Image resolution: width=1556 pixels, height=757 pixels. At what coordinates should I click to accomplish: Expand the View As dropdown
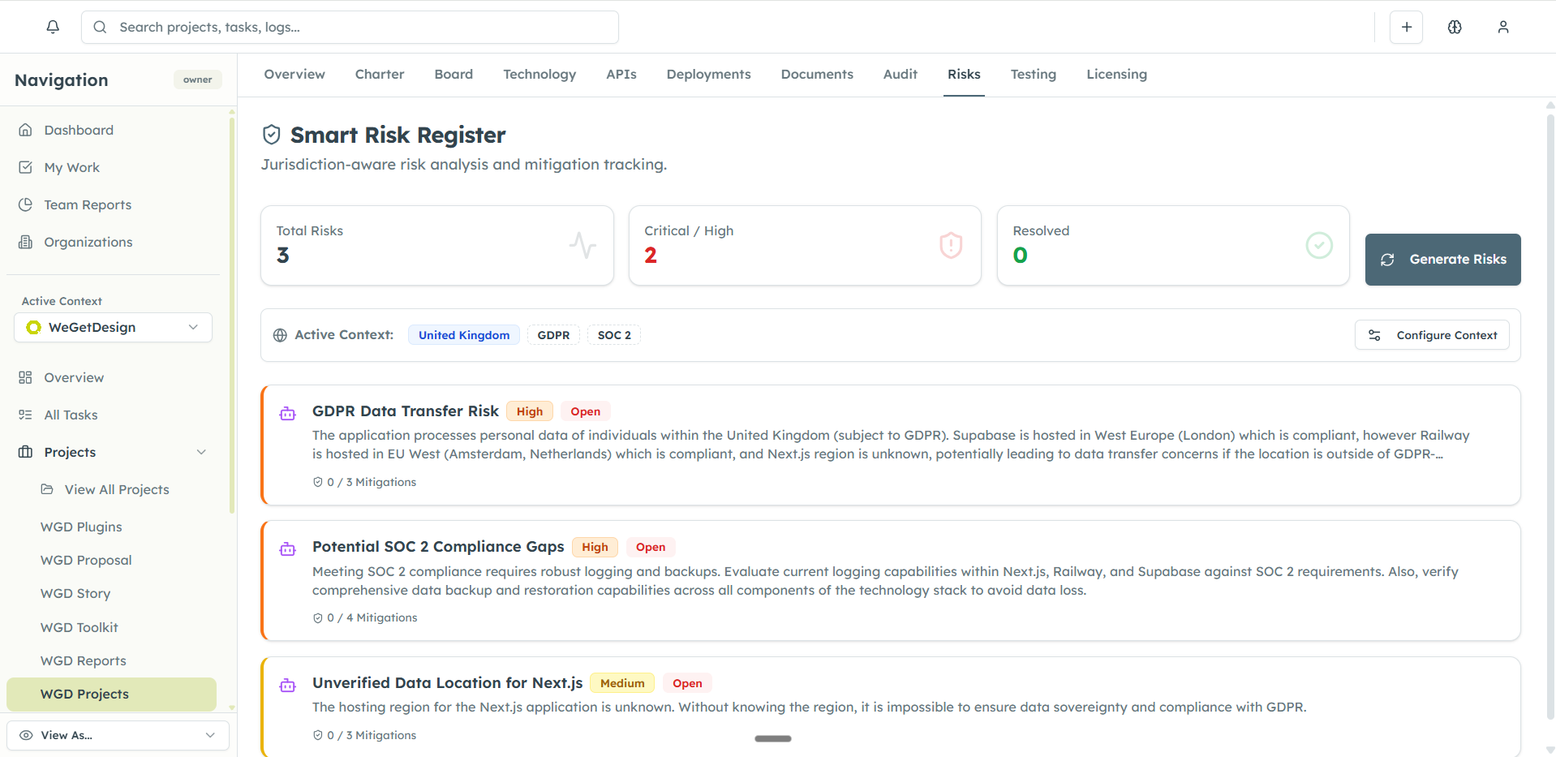(118, 735)
